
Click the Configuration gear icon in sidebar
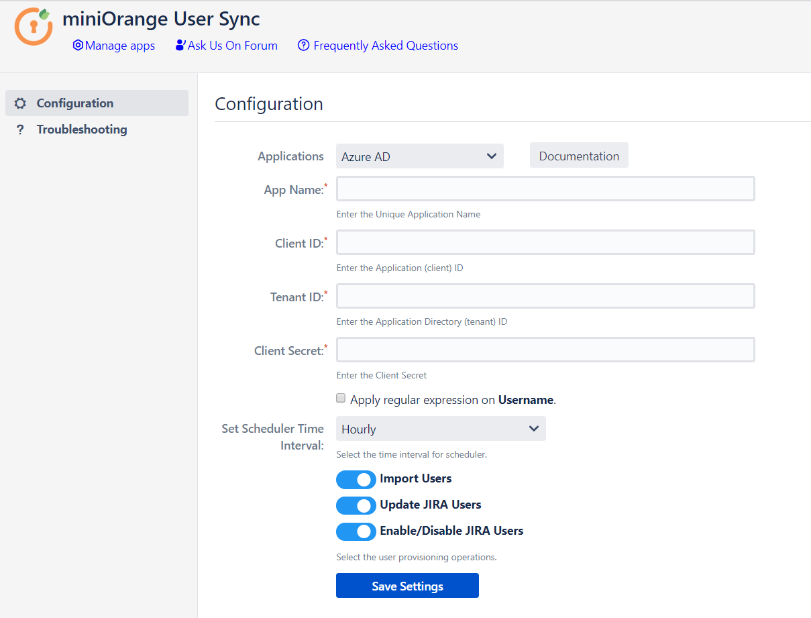20,103
